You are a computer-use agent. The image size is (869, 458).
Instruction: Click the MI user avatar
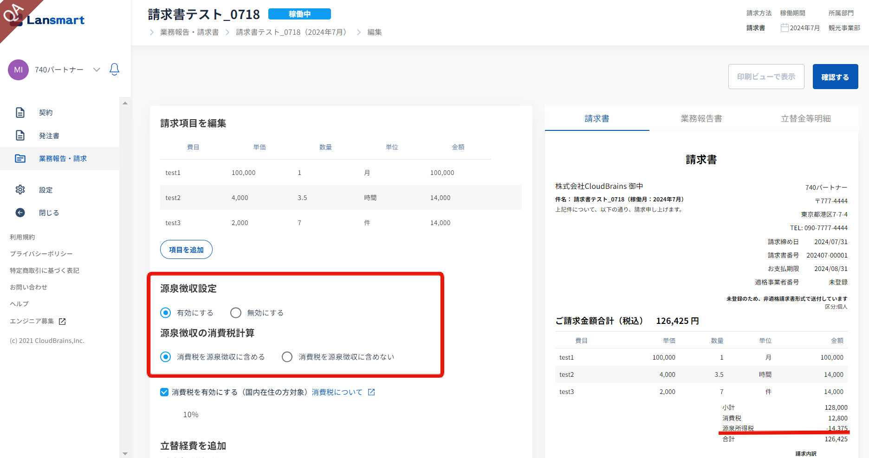pyautogui.click(x=19, y=70)
